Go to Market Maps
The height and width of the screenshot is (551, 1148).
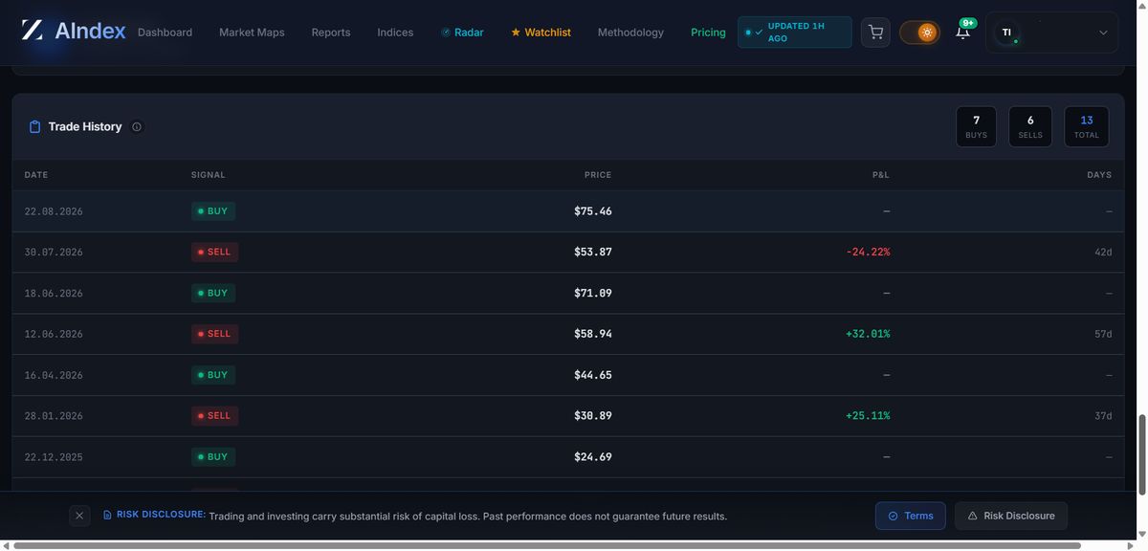coord(252,33)
